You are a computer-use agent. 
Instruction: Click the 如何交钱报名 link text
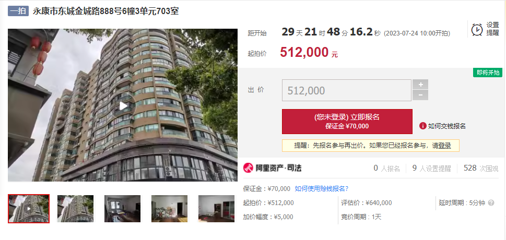(x=446, y=126)
